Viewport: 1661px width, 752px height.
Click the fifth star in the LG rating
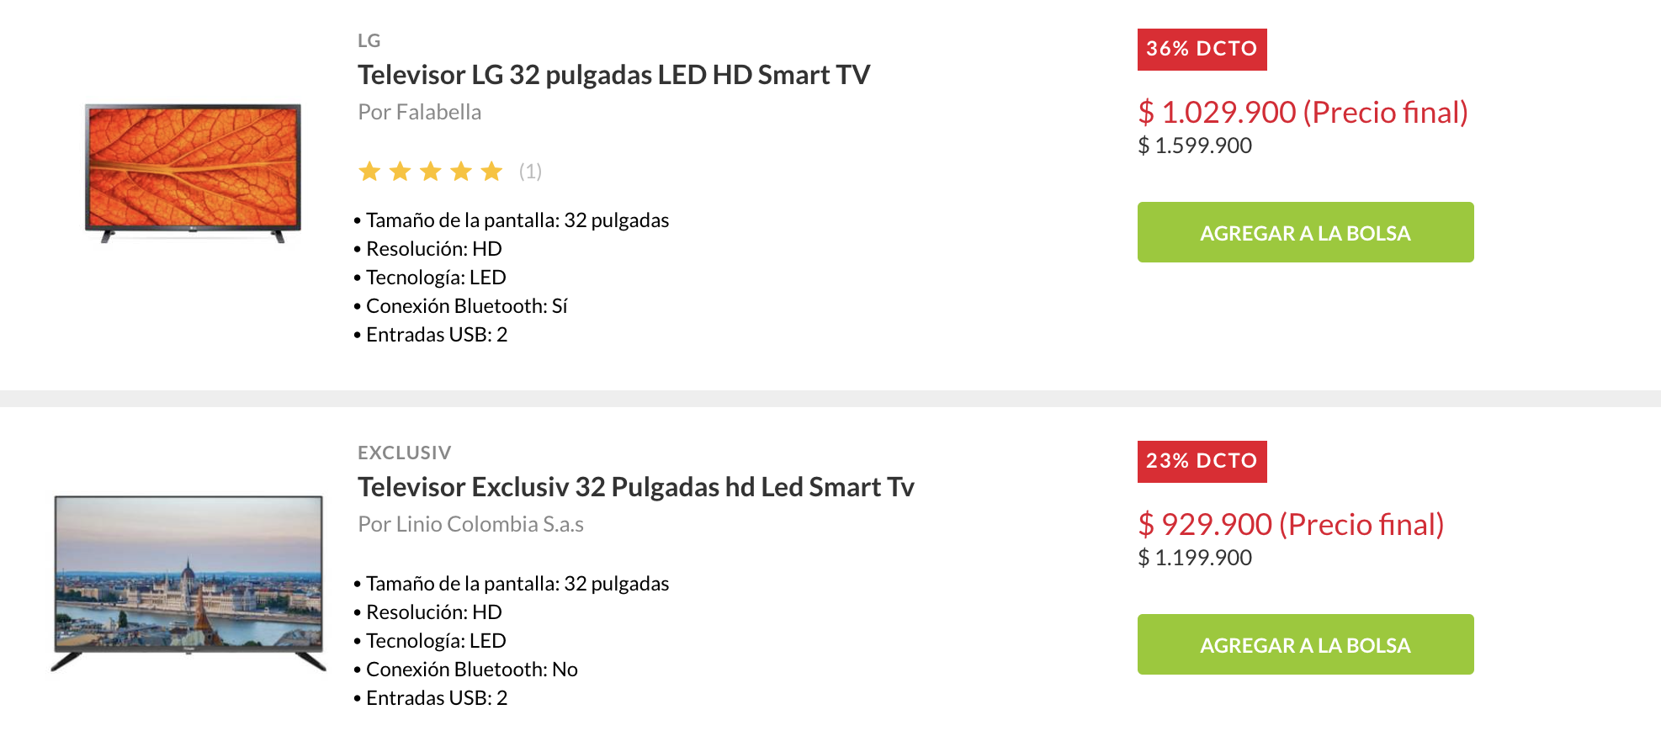(491, 172)
